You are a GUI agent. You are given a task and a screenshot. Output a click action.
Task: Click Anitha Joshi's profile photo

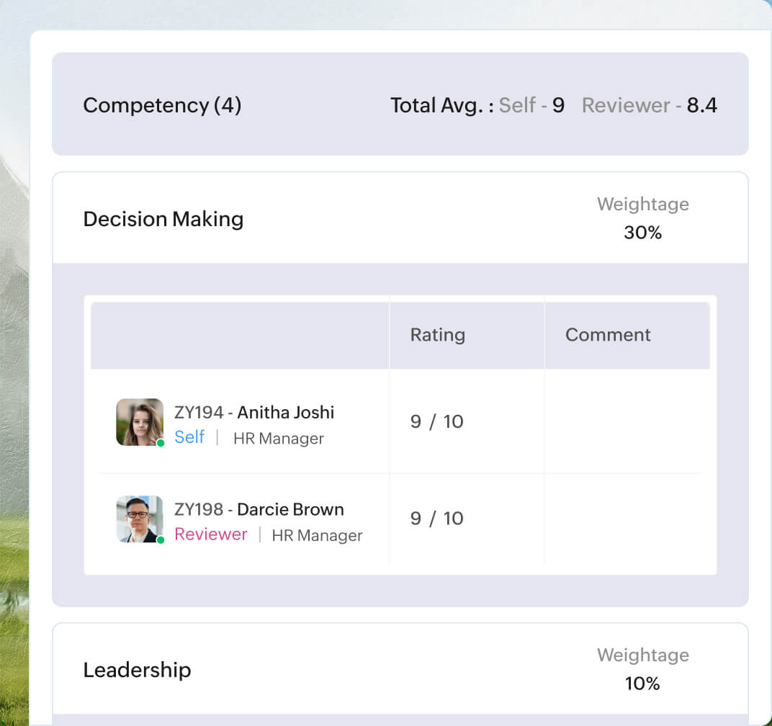click(x=140, y=422)
